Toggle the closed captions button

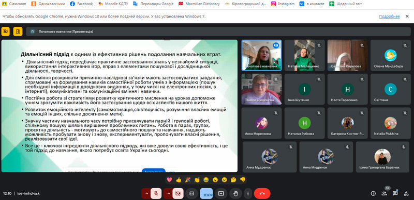pos(191,193)
